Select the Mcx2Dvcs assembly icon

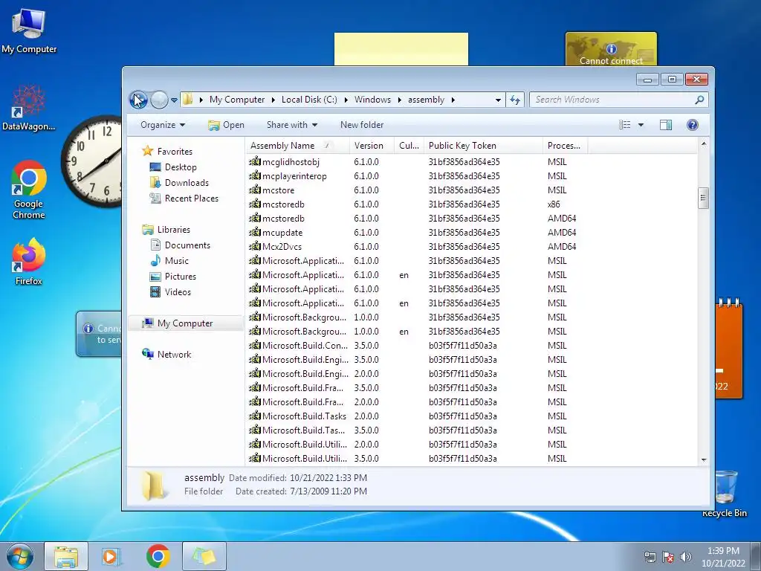(255, 247)
